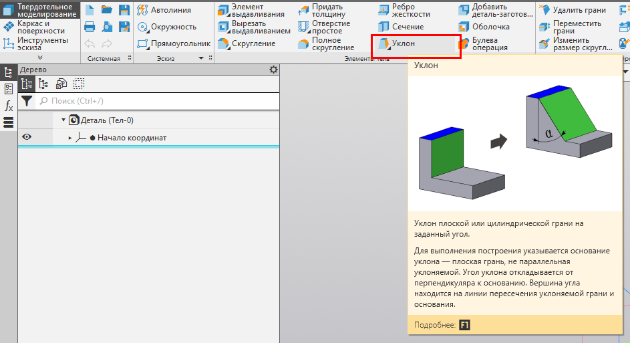Click the open folder icon
Screen dimensions: 630x343
107,10
